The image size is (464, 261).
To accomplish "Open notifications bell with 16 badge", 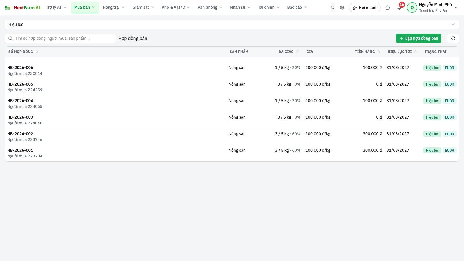I will coord(400,7).
